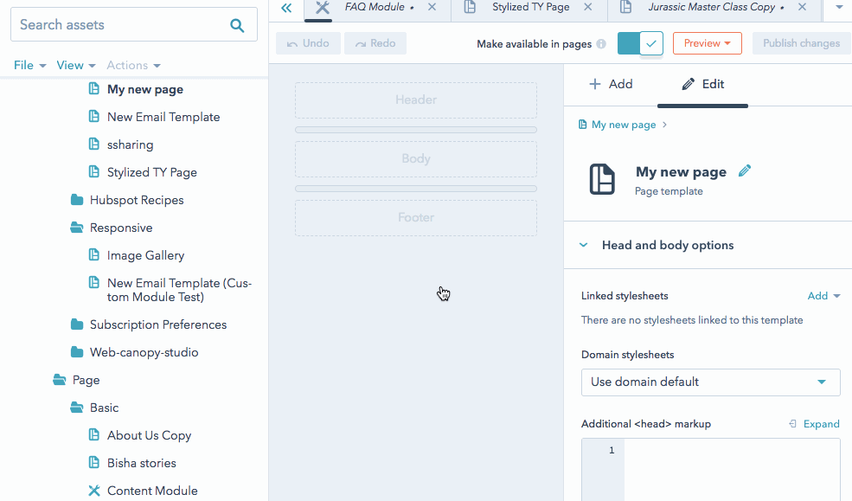
Task: Expand the Web-canopy-studio folder
Action: pos(144,352)
